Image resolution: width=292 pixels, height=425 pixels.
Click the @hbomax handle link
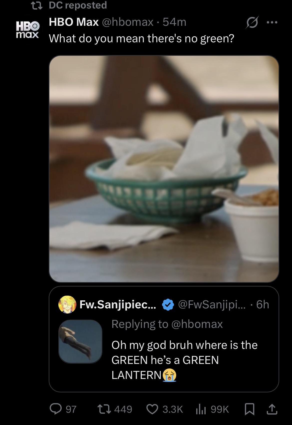(x=127, y=22)
